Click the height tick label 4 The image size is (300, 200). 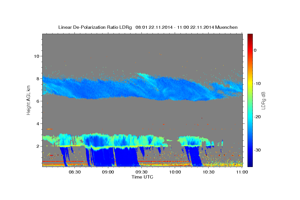pyautogui.click(x=38, y=123)
